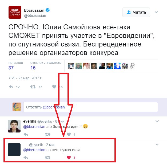Reply to the _yur1k comment
167x164 pixels.
pyautogui.click(x=26, y=158)
